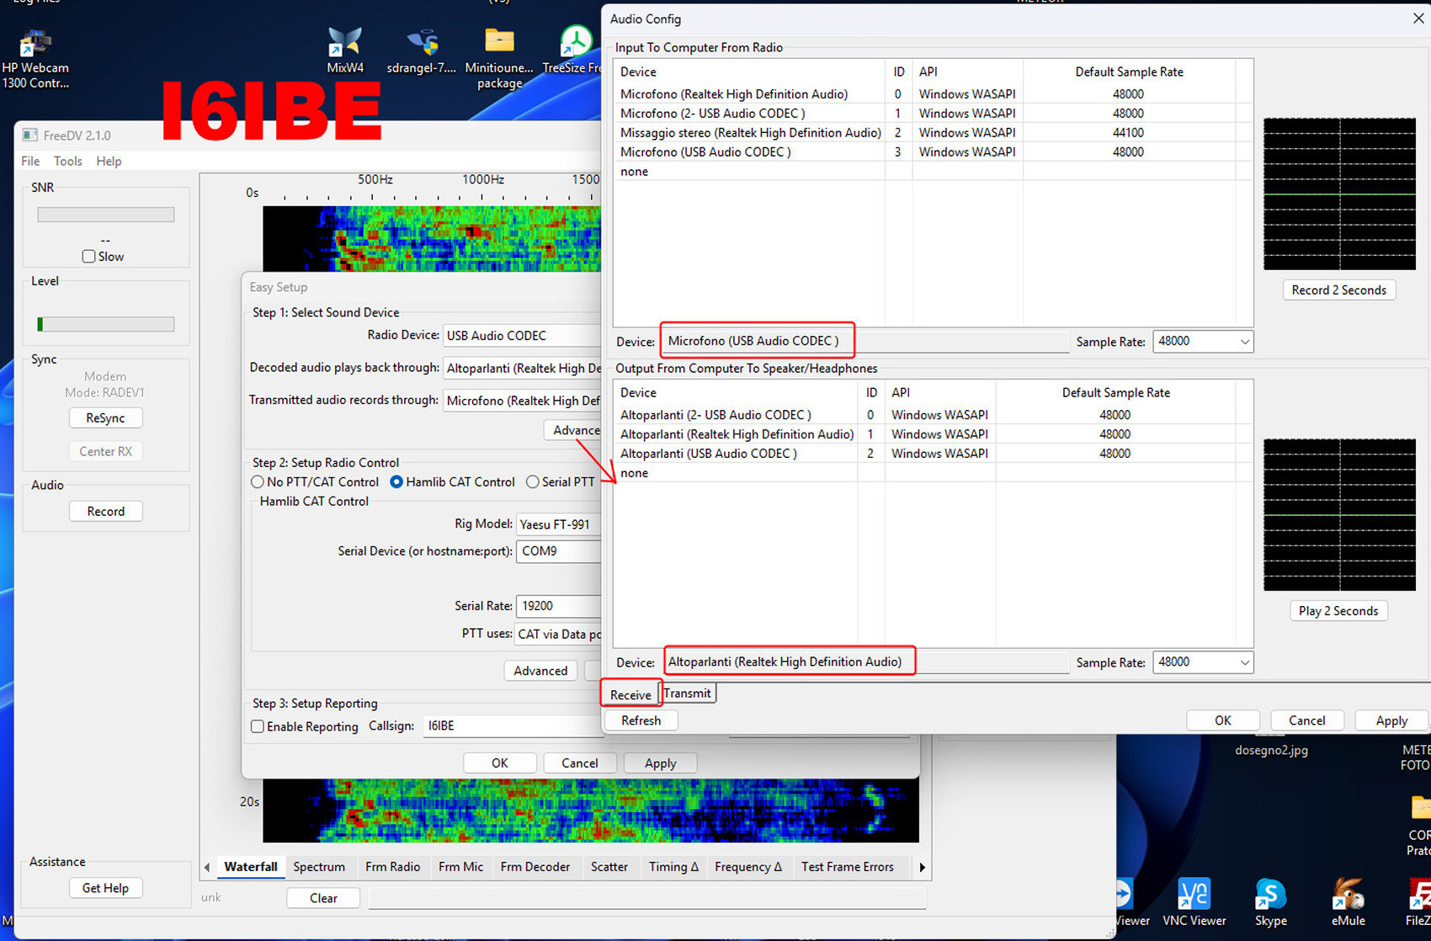Open the sdrangel desktop shortcut
This screenshot has height=941, width=1431.
click(x=421, y=44)
